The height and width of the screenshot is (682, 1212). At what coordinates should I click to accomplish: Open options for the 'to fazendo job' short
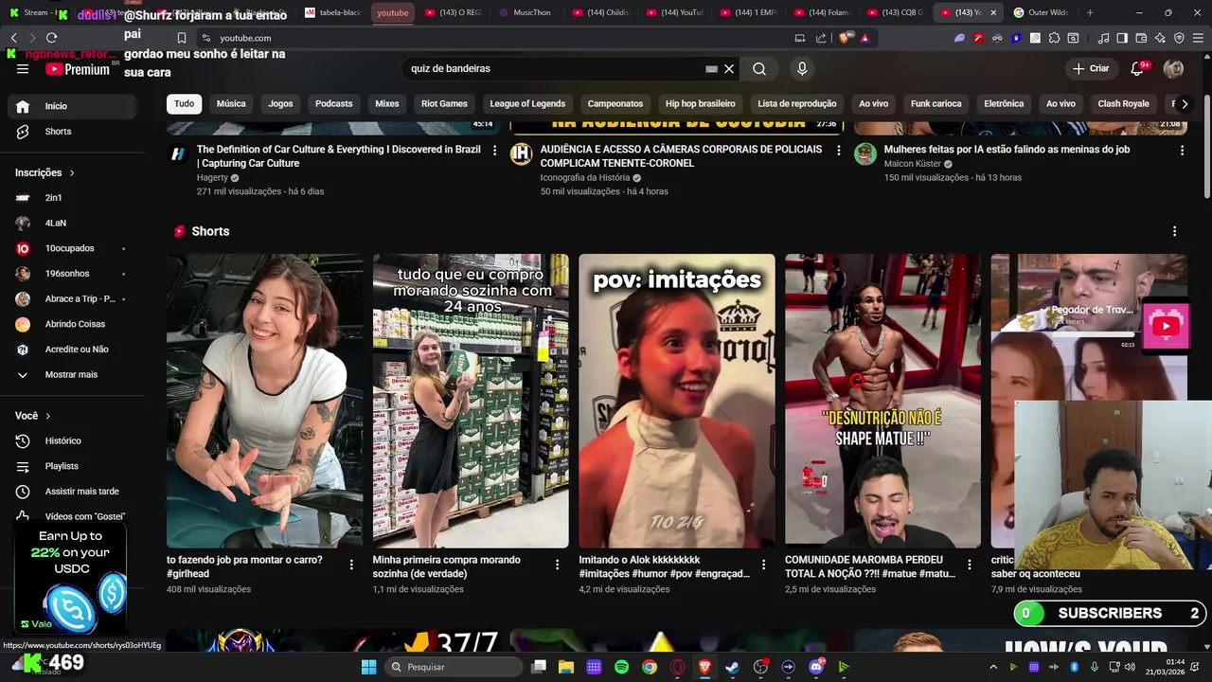(x=351, y=565)
